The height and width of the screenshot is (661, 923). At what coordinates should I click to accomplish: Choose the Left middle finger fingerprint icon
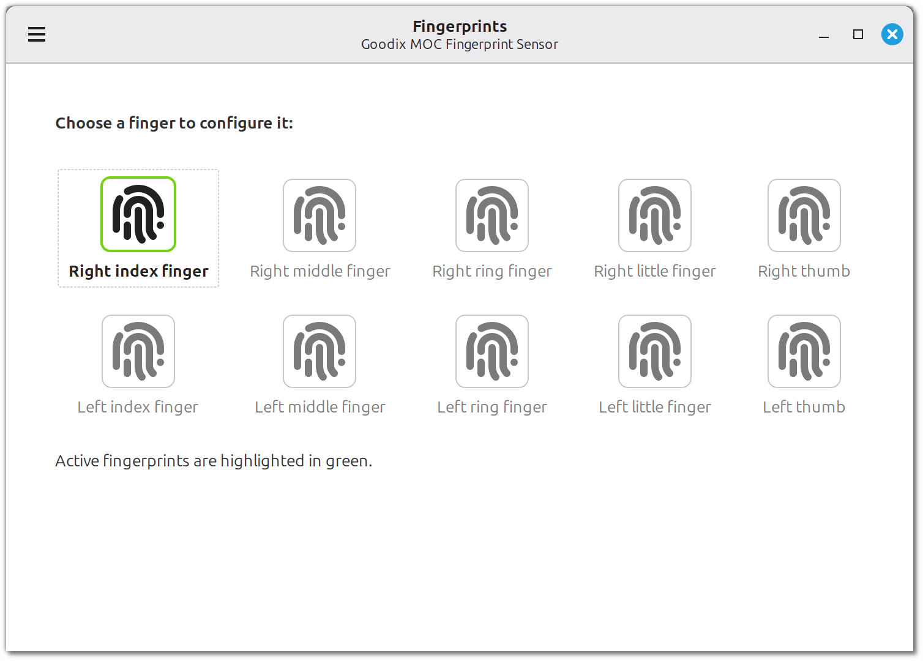tap(319, 351)
